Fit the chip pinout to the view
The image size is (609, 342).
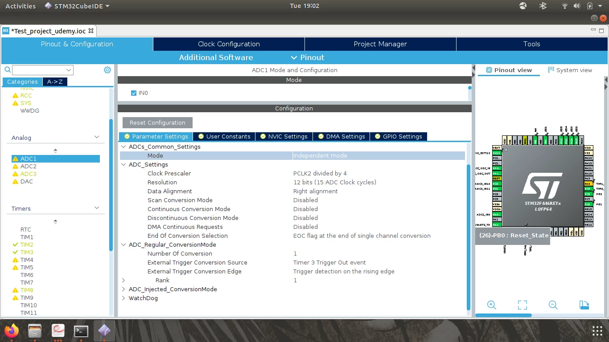click(523, 305)
